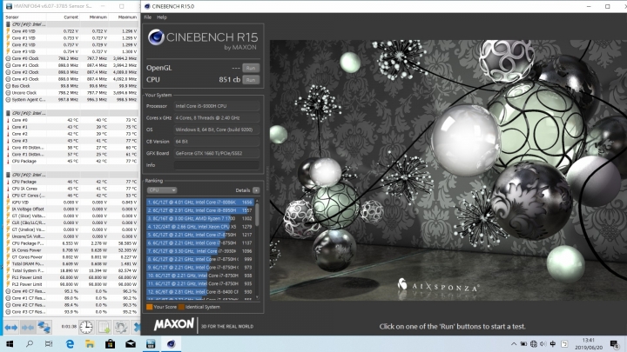Click Cinebench icon in window title bar
The height and width of the screenshot is (352, 627).
[x=147, y=6]
